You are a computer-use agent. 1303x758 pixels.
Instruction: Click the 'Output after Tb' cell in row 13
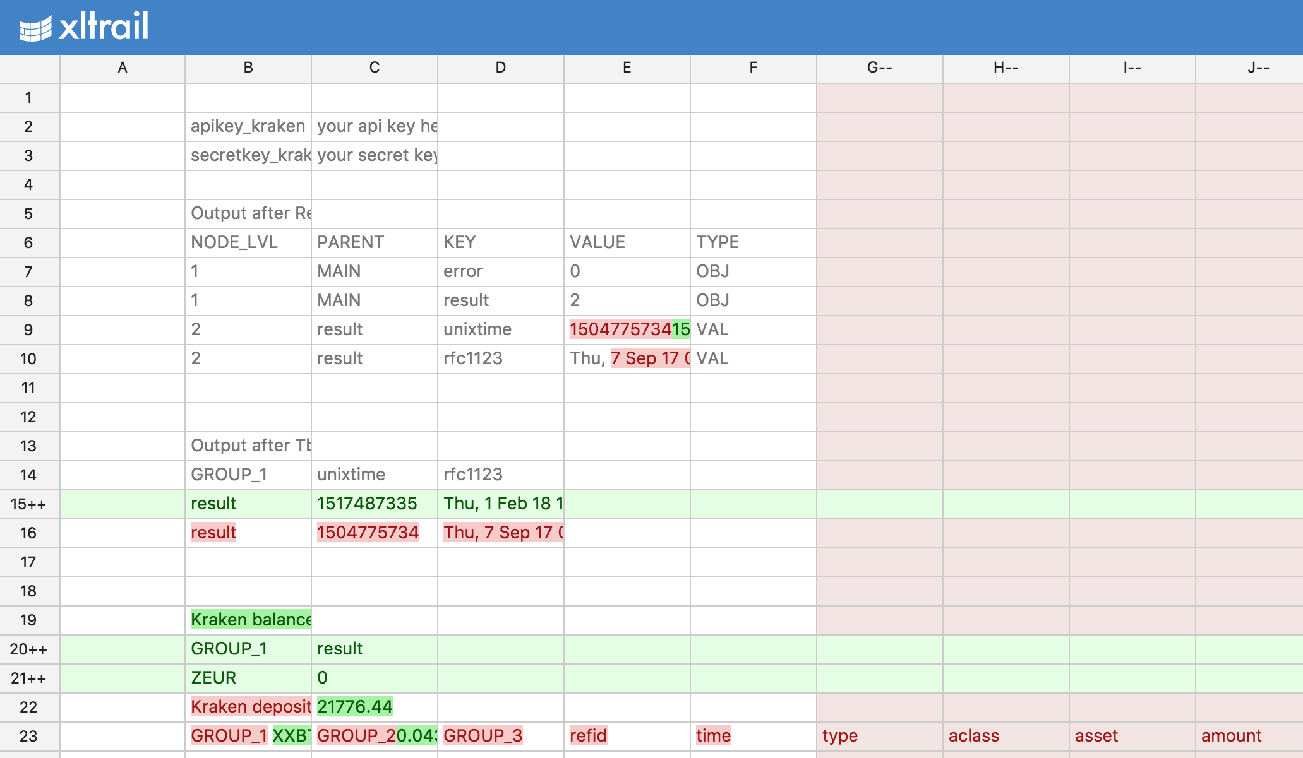(x=248, y=446)
